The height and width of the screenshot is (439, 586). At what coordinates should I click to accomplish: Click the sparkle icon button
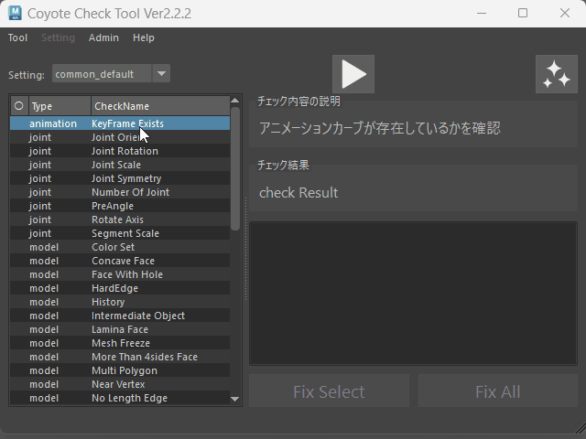point(555,74)
